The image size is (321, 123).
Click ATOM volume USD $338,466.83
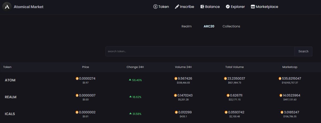(x=184, y=83)
